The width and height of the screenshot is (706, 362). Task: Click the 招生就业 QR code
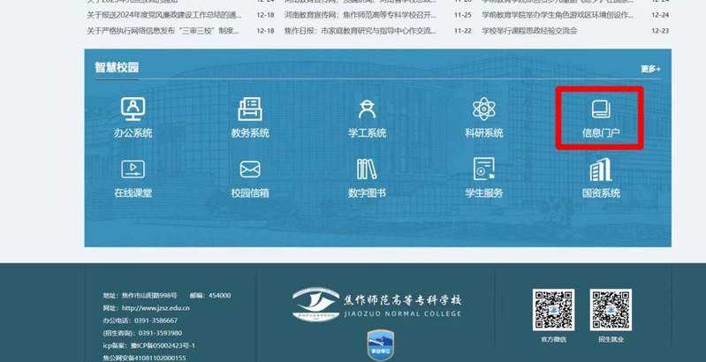coord(611,308)
